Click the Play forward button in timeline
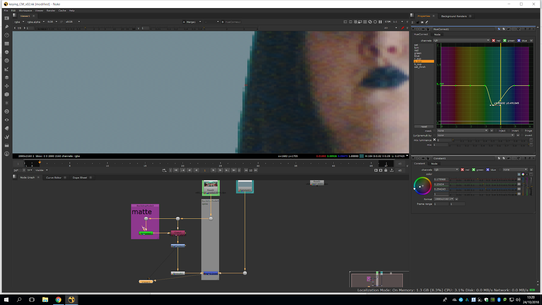The width and height of the screenshot is (542, 305). coord(213,170)
